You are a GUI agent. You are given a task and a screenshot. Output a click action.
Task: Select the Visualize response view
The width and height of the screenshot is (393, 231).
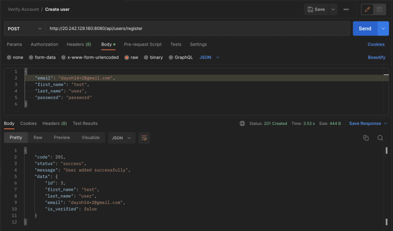(90, 138)
